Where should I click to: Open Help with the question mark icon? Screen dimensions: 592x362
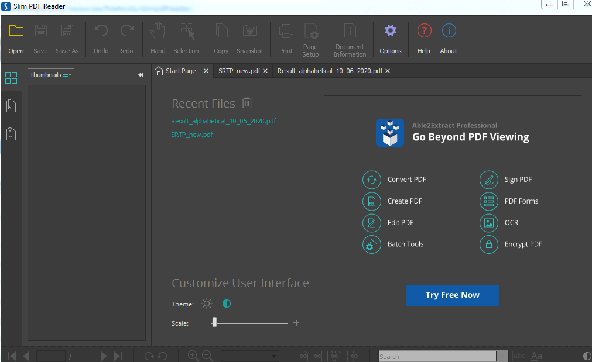425,30
